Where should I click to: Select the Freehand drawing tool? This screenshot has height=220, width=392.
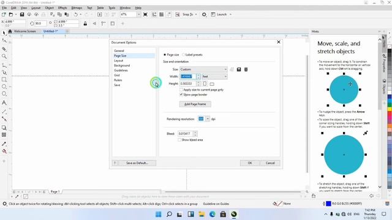4,65
